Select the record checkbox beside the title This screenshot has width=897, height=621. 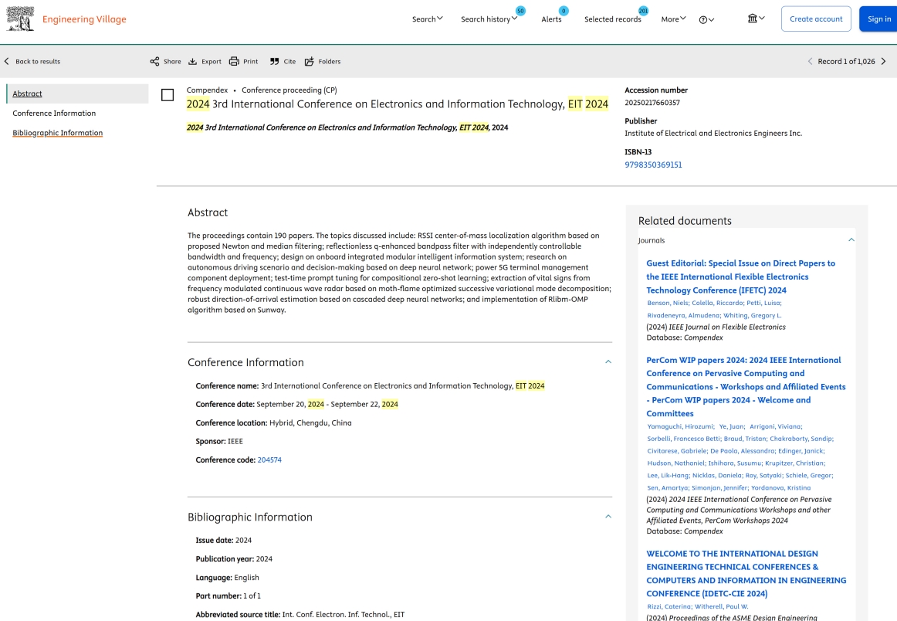[168, 95]
